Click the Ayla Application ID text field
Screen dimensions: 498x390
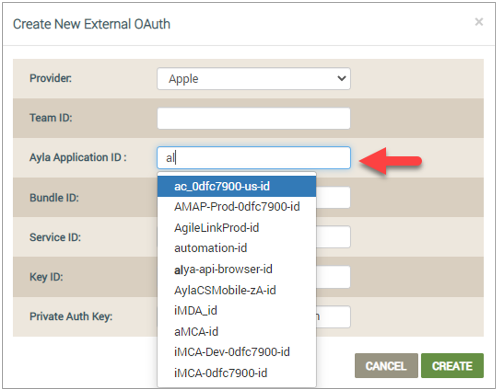[x=253, y=158]
